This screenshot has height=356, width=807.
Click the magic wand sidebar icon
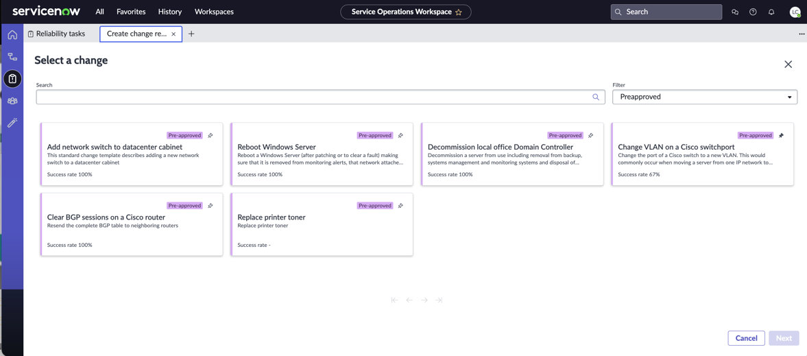click(12, 123)
